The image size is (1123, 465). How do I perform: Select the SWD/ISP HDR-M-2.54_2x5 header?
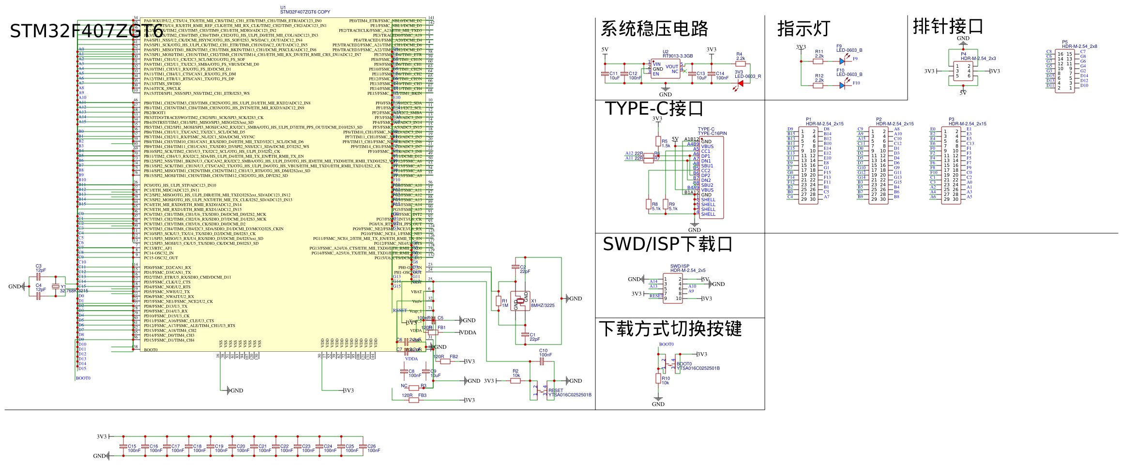tap(673, 289)
